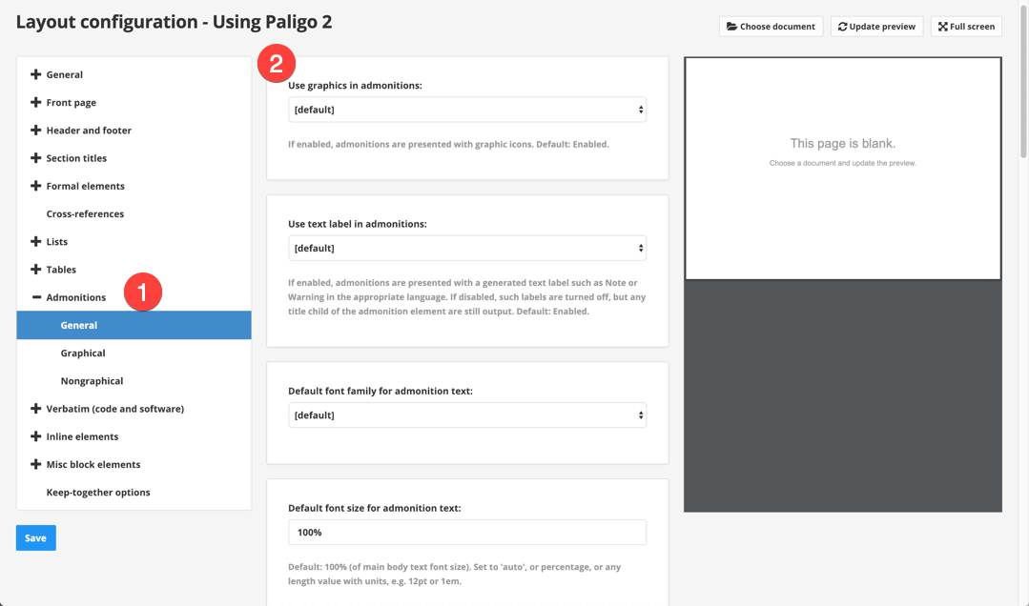
Task: Click the refresh icon on Update preview
Action: click(x=842, y=27)
